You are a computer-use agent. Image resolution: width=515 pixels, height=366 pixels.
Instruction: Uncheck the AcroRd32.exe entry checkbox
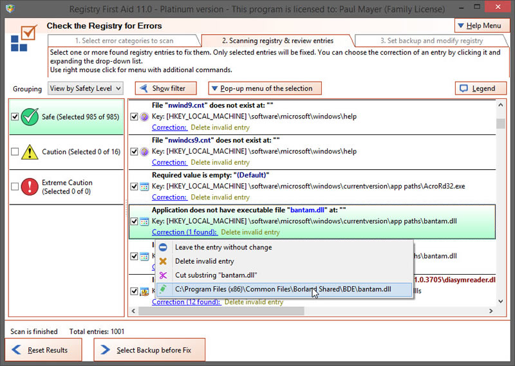(x=134, y=187)
